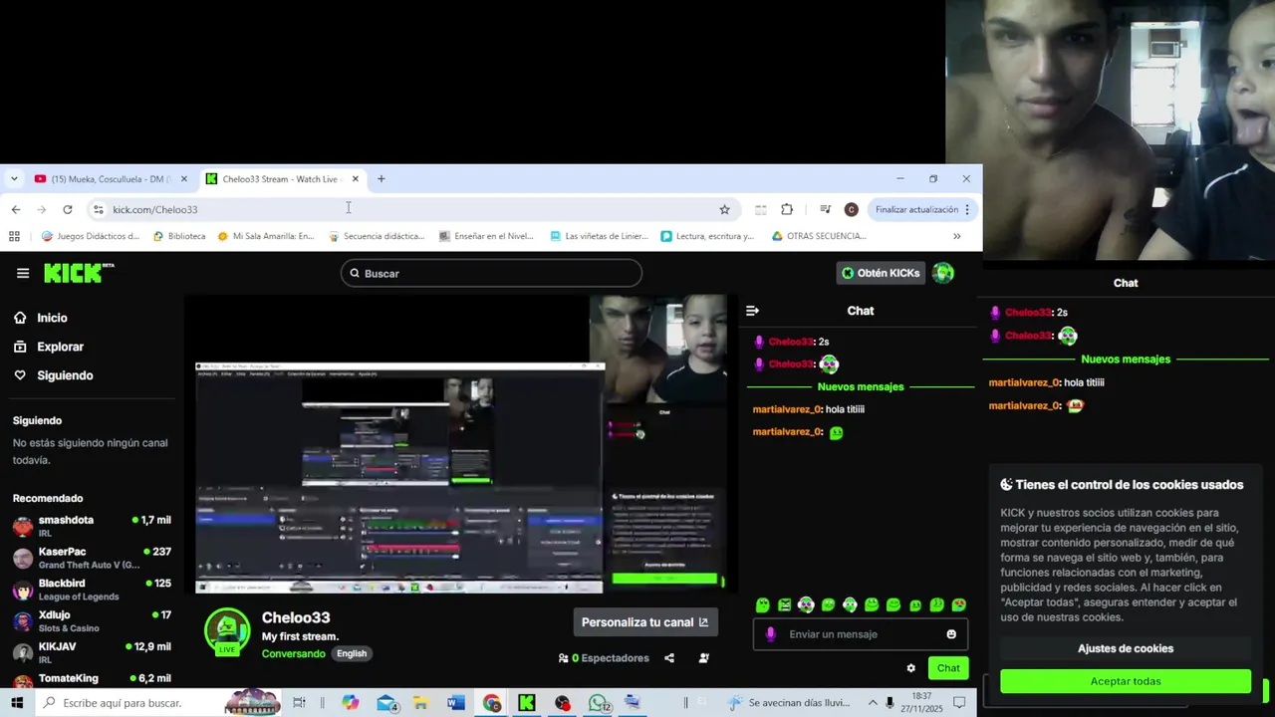
Task: Open File Explorer from taskbar
Action: click(x=420, y=703)
